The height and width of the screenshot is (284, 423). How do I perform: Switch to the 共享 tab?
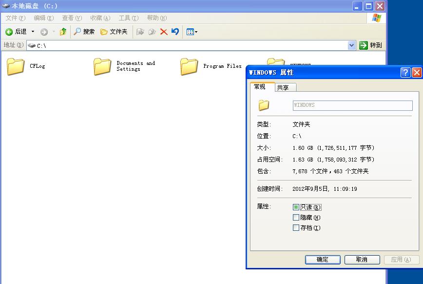[286, 87]
